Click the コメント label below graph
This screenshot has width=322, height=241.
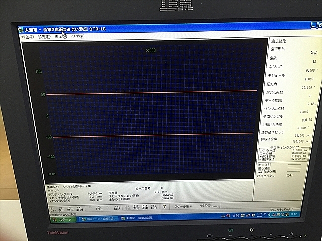53,191
